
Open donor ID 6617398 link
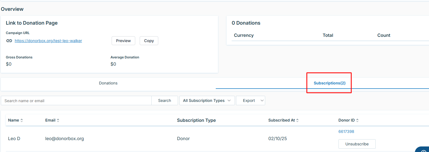point(346,132)
